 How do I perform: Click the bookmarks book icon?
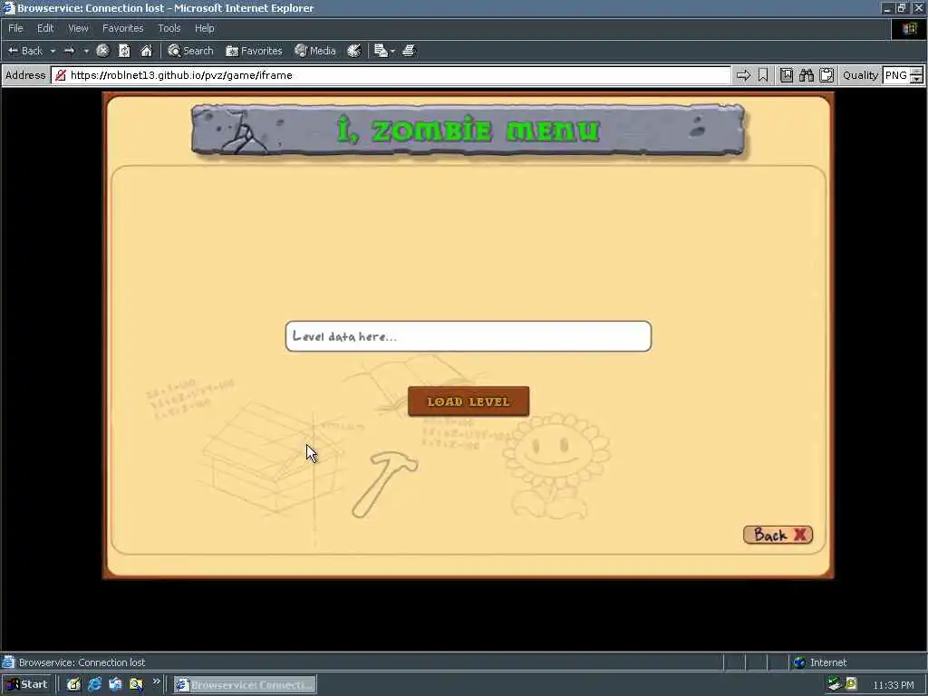(786, 75)
